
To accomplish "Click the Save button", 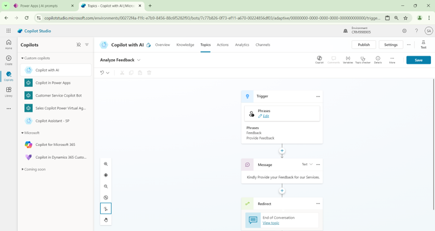I will pos(418,60).
